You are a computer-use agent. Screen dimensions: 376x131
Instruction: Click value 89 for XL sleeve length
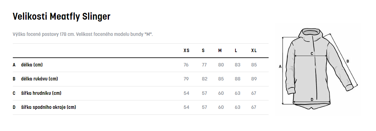pyautogui.click(x=254, y=79)
